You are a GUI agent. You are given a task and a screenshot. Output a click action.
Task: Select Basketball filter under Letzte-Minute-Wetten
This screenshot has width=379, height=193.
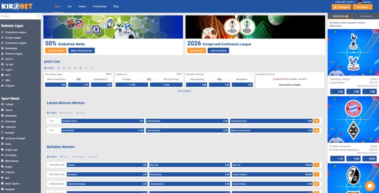pyautogui.click(x=66, y=113)
